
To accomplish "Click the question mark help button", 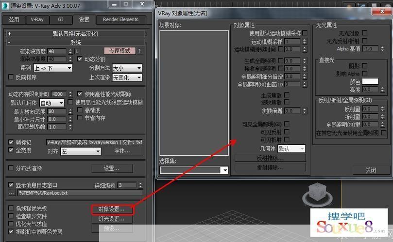I will 139,51.
